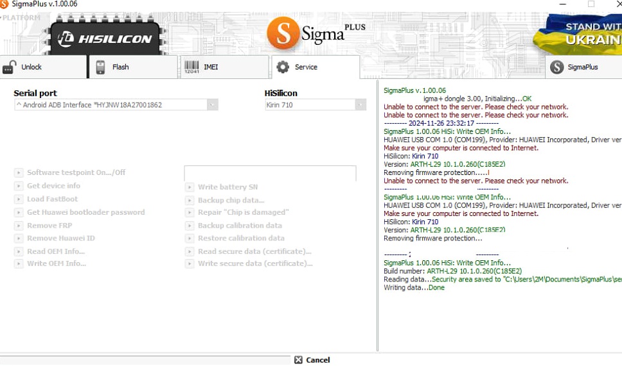The height and width of the screenshot is (366, 622).
Task: Click play icon beside Software testpoint On/Off
Action: click(19, 172)
